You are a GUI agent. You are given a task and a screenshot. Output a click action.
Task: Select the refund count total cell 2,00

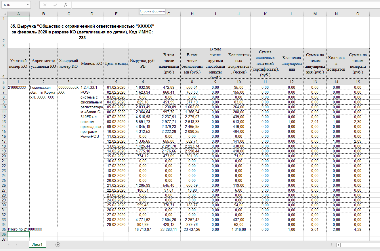[x=336, y=229]
